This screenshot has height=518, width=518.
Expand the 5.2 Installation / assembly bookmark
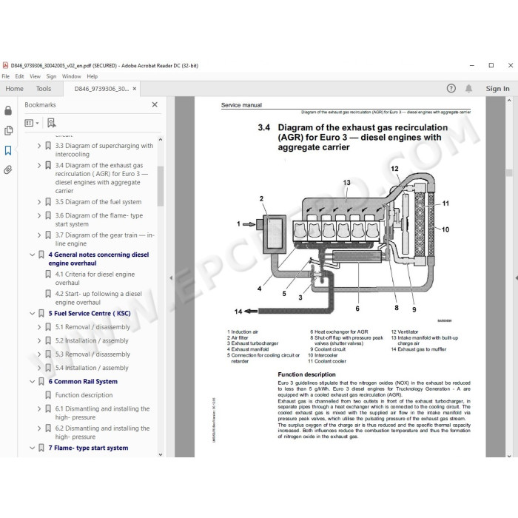pyautogui.click(x=39, y=340)
